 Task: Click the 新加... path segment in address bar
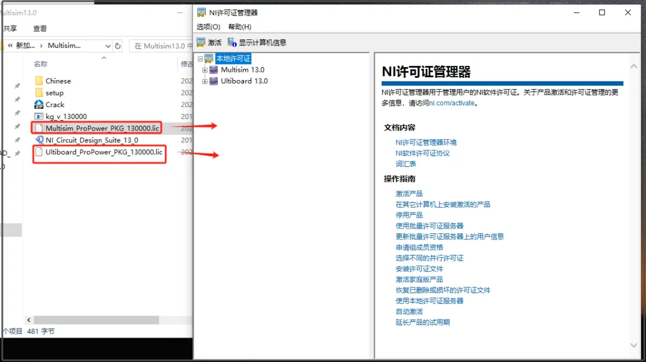[x=26, y=45]
